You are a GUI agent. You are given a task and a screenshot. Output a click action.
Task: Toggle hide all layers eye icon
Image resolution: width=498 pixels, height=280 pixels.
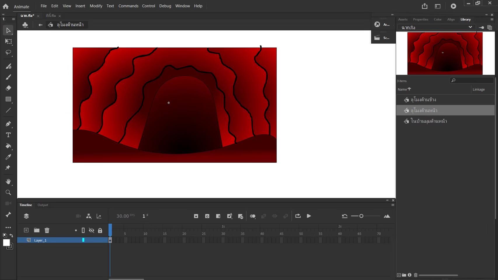pos(91,230)
